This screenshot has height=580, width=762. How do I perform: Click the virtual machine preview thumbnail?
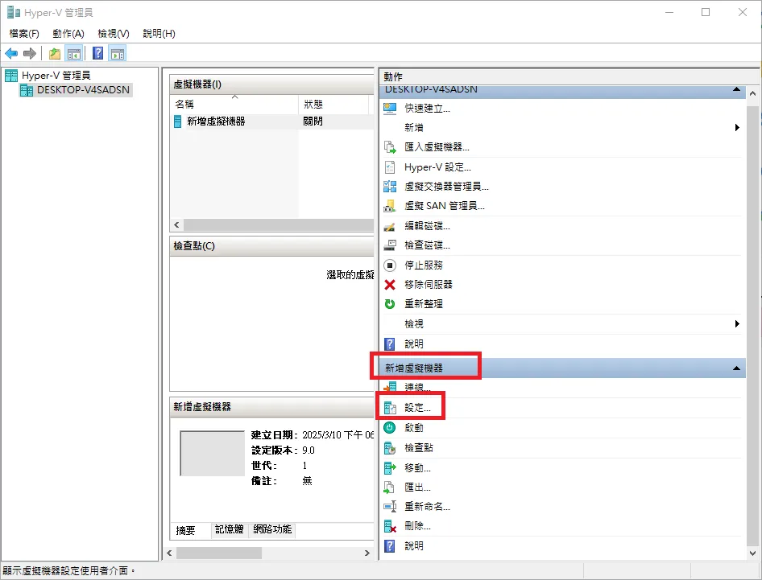212,454
